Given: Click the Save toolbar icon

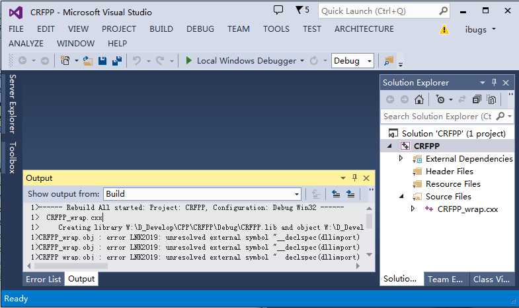Looking at the screenshot, I should pos(102,61).
